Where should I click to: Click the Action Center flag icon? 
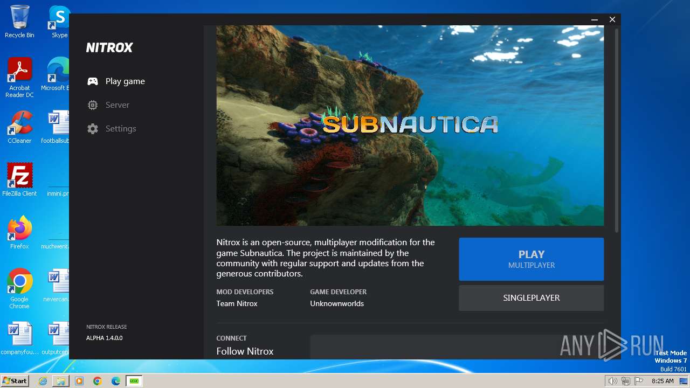639,381
